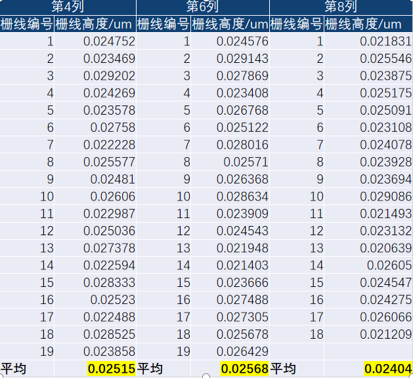The image size is (413, 378).
Task: Click the cell with value 0.021403
Action: pyautogui.click(x=242, y=265)
